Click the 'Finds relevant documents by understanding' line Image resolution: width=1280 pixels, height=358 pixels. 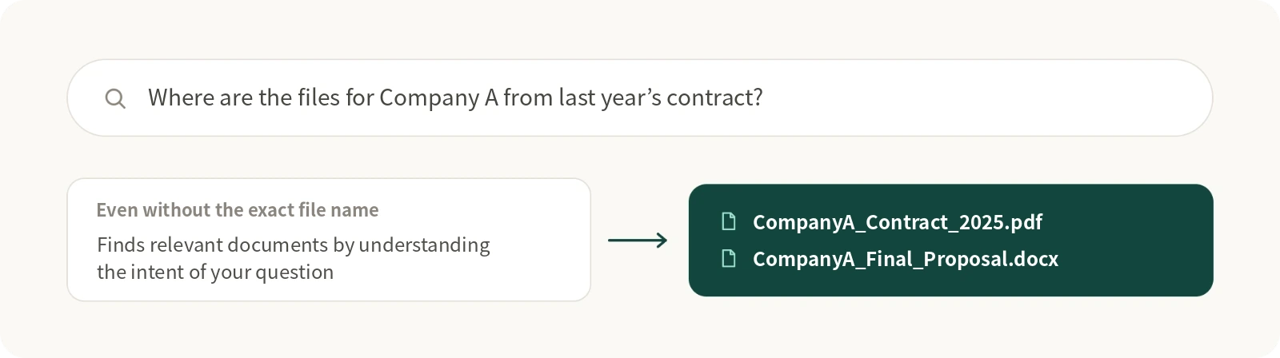[294, 245]
